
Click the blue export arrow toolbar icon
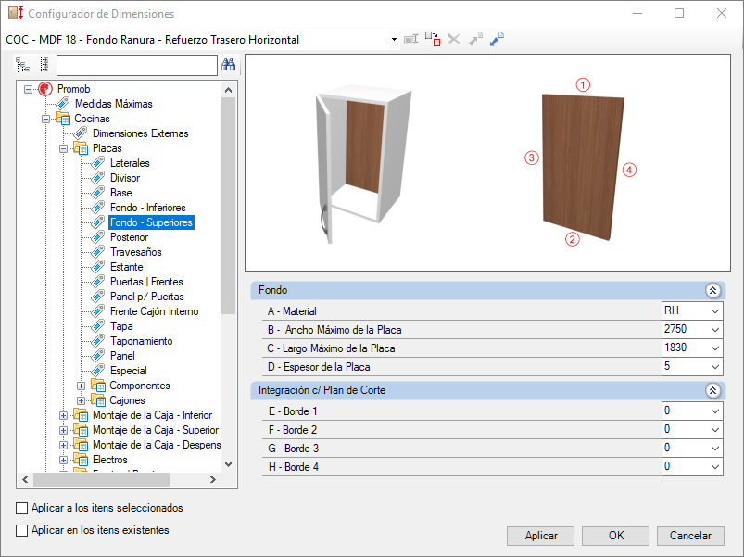pyautogui.click(x=497, y=39)
